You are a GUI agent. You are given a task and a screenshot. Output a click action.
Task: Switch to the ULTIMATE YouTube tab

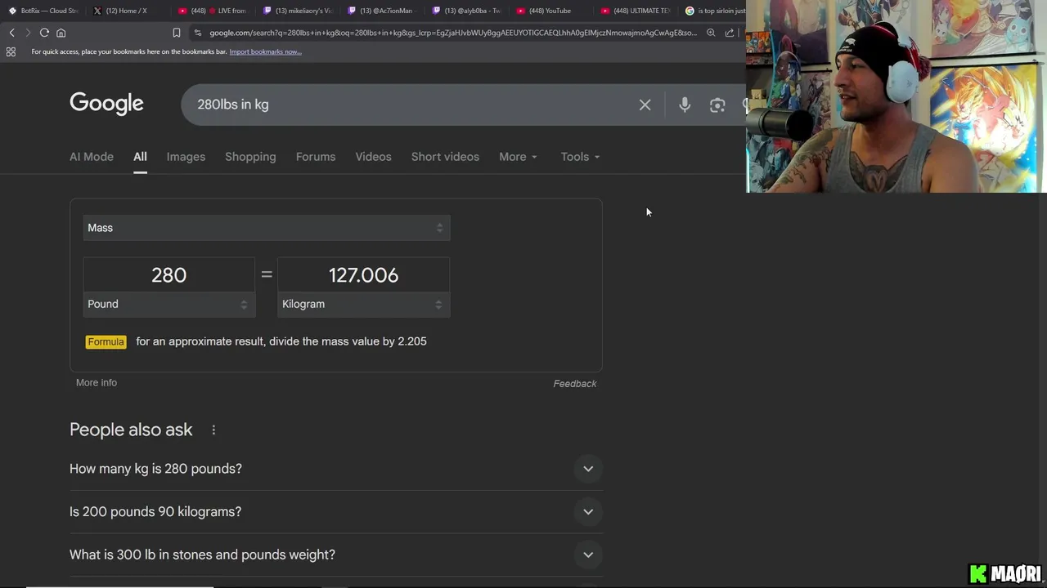click(x=636, y=11)
